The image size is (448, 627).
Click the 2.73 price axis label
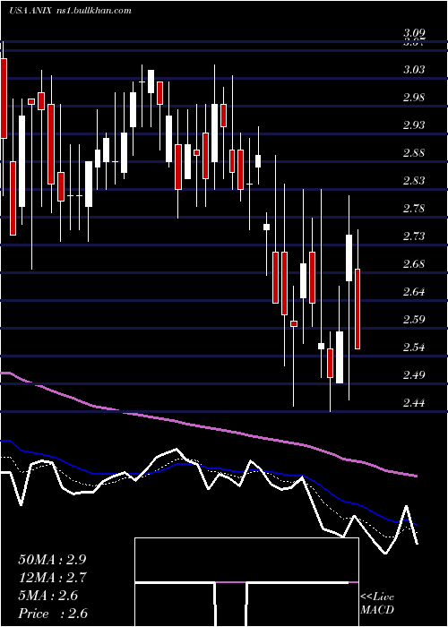414,236
